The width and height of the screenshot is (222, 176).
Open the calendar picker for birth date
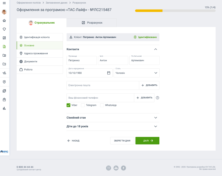coord(109,73)
